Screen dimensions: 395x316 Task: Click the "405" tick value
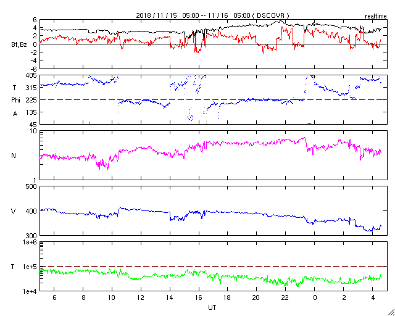coord(31,75)
